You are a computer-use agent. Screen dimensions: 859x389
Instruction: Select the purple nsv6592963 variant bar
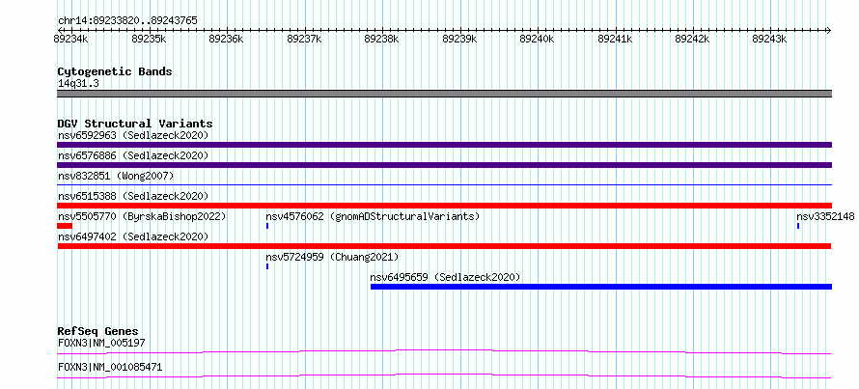444,145
